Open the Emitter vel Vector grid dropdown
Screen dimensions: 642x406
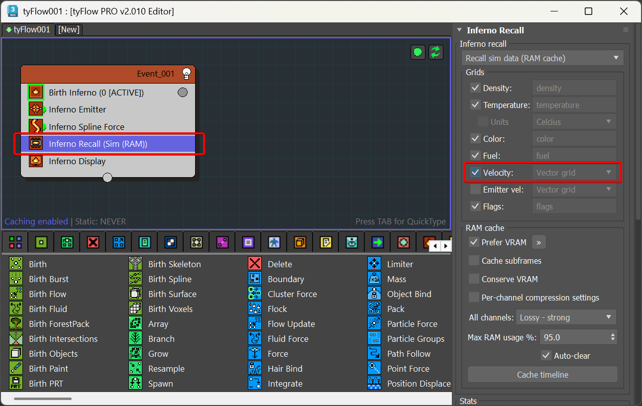[x=574, y=190]
